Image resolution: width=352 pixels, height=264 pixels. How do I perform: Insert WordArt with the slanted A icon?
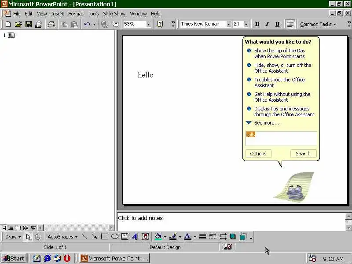(x=135, y=236)
